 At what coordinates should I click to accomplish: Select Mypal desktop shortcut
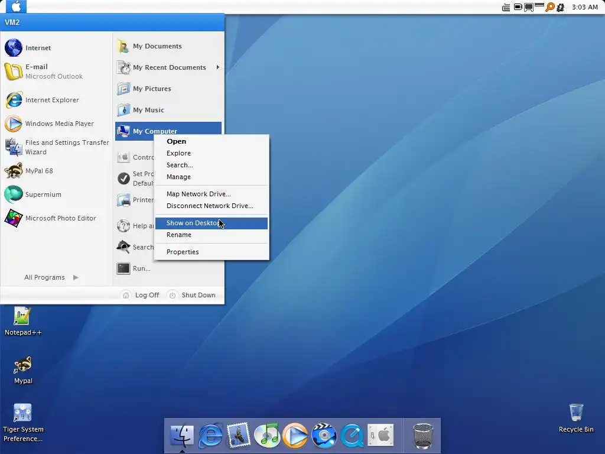coord(23,370)
